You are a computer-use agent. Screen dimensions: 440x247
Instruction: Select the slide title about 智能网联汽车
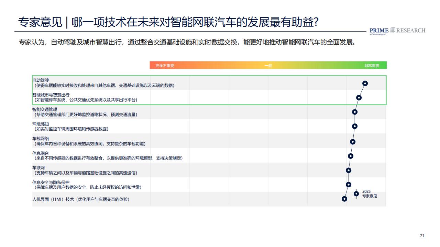(168, 22)
